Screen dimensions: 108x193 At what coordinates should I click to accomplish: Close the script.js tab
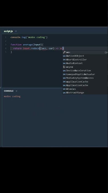click(16, 31)
